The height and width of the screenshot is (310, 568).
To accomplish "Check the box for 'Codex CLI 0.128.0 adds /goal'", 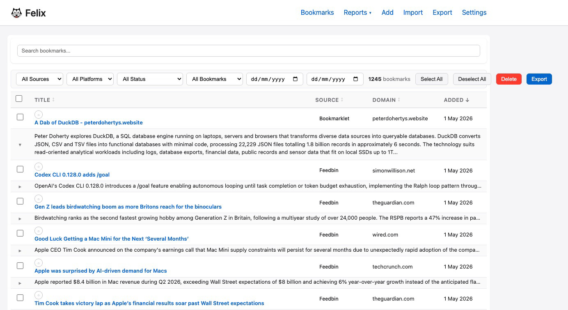I will click(x=20, y=169).
